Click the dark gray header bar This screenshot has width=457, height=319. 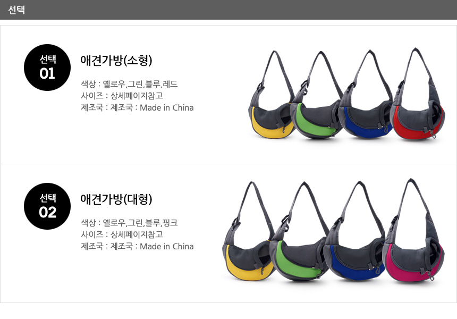228,10
